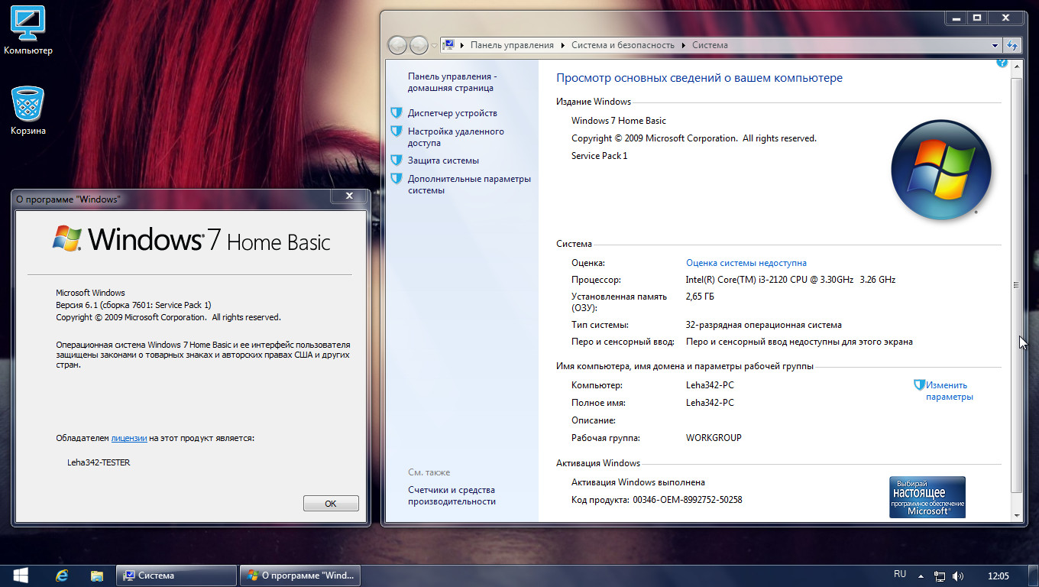
Task: Click the Просмотр основных сведений heading
Action: [x=699, y=78]
